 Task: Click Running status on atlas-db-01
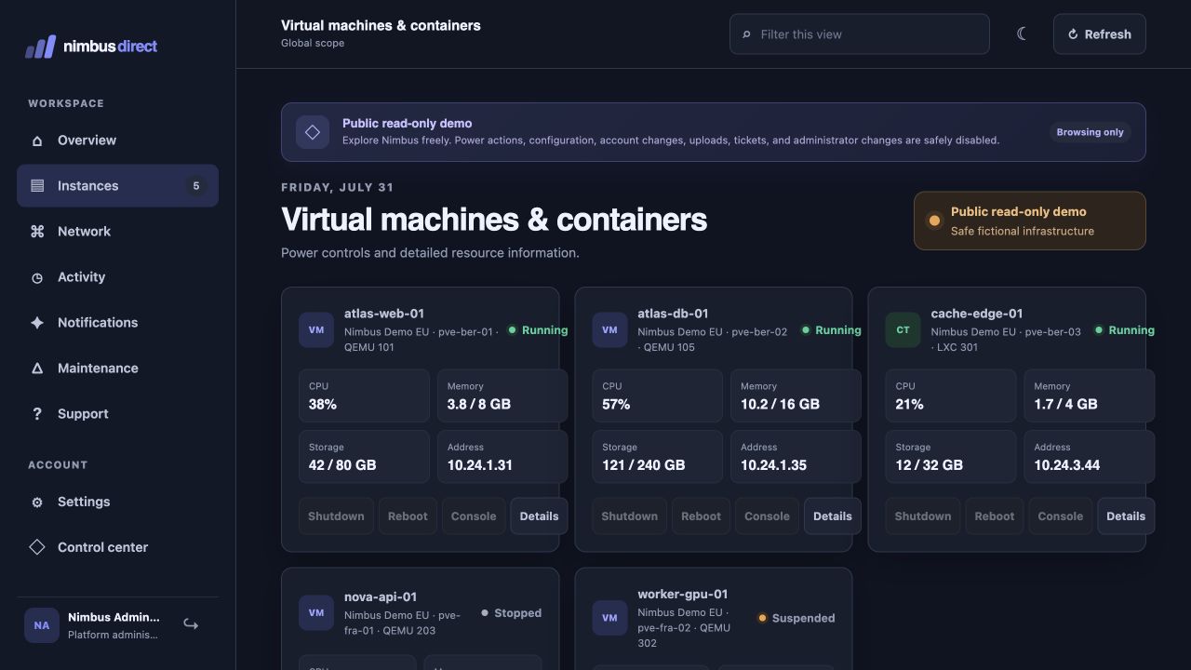tap(831, 330)
